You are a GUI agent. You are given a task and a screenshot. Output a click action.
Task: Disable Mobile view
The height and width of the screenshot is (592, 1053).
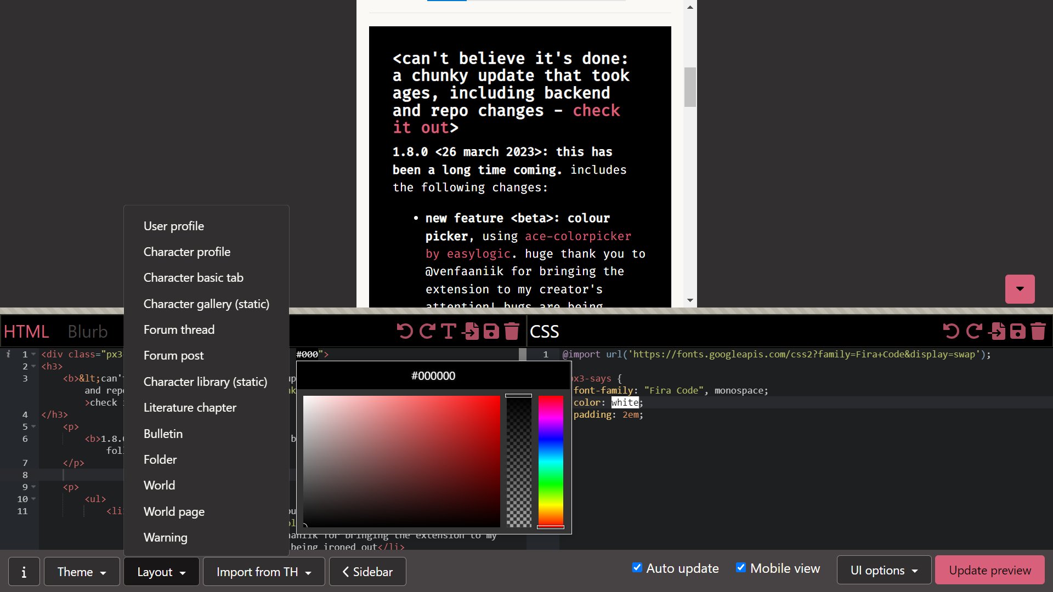(x=741, y=568)
